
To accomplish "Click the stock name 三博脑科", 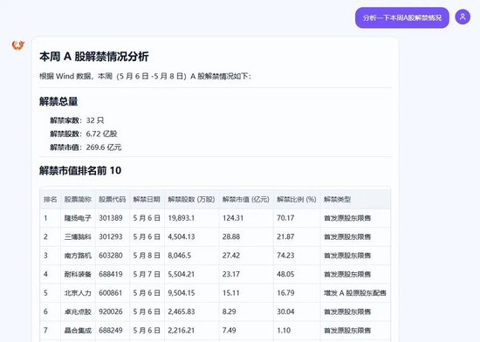I will pos(78,236).
